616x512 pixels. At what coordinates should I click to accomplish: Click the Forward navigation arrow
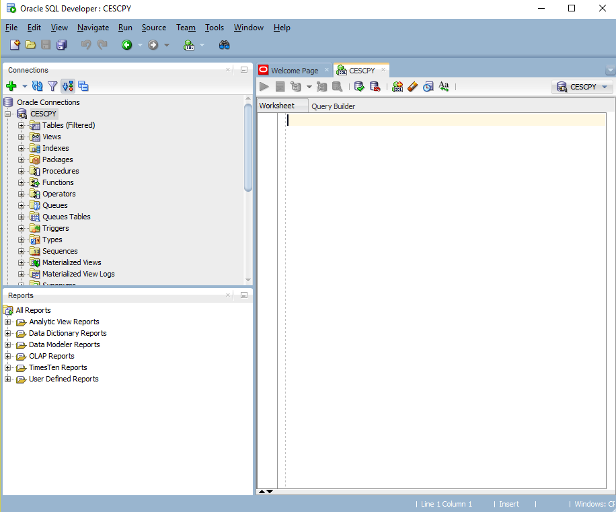coord(153,45)
